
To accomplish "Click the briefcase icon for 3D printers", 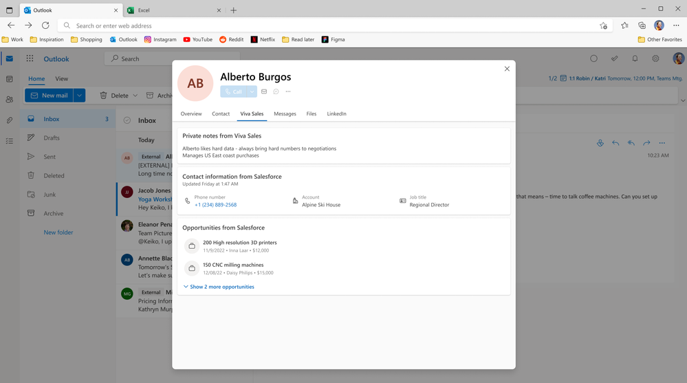I will tap(192, 246).
